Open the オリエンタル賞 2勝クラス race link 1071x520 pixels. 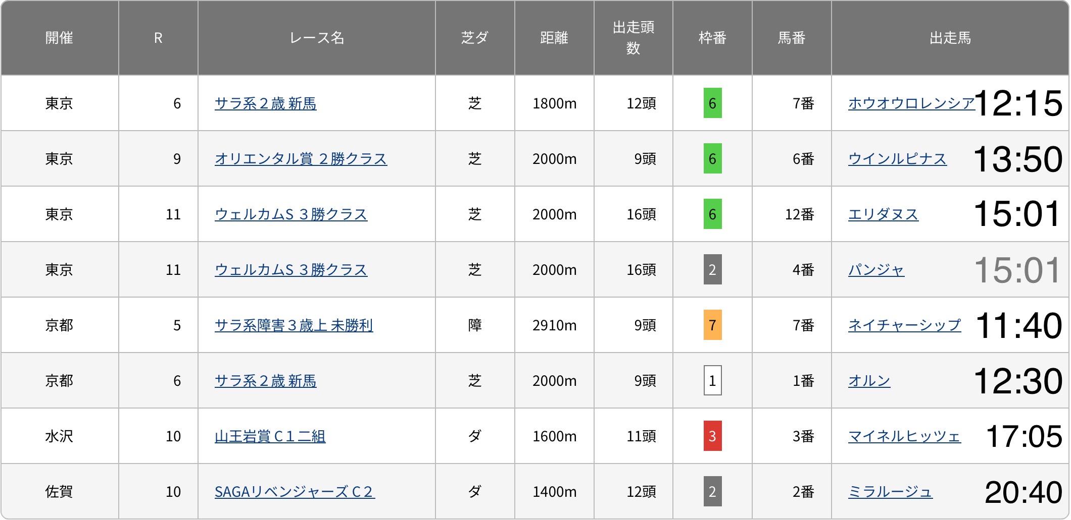301,159
